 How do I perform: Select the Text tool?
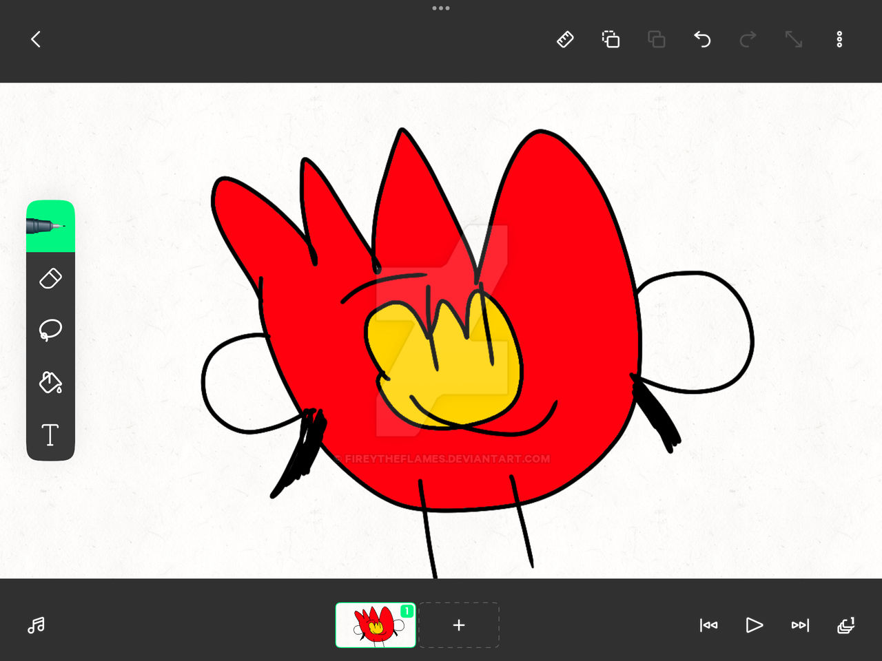[x=50, y=435]
